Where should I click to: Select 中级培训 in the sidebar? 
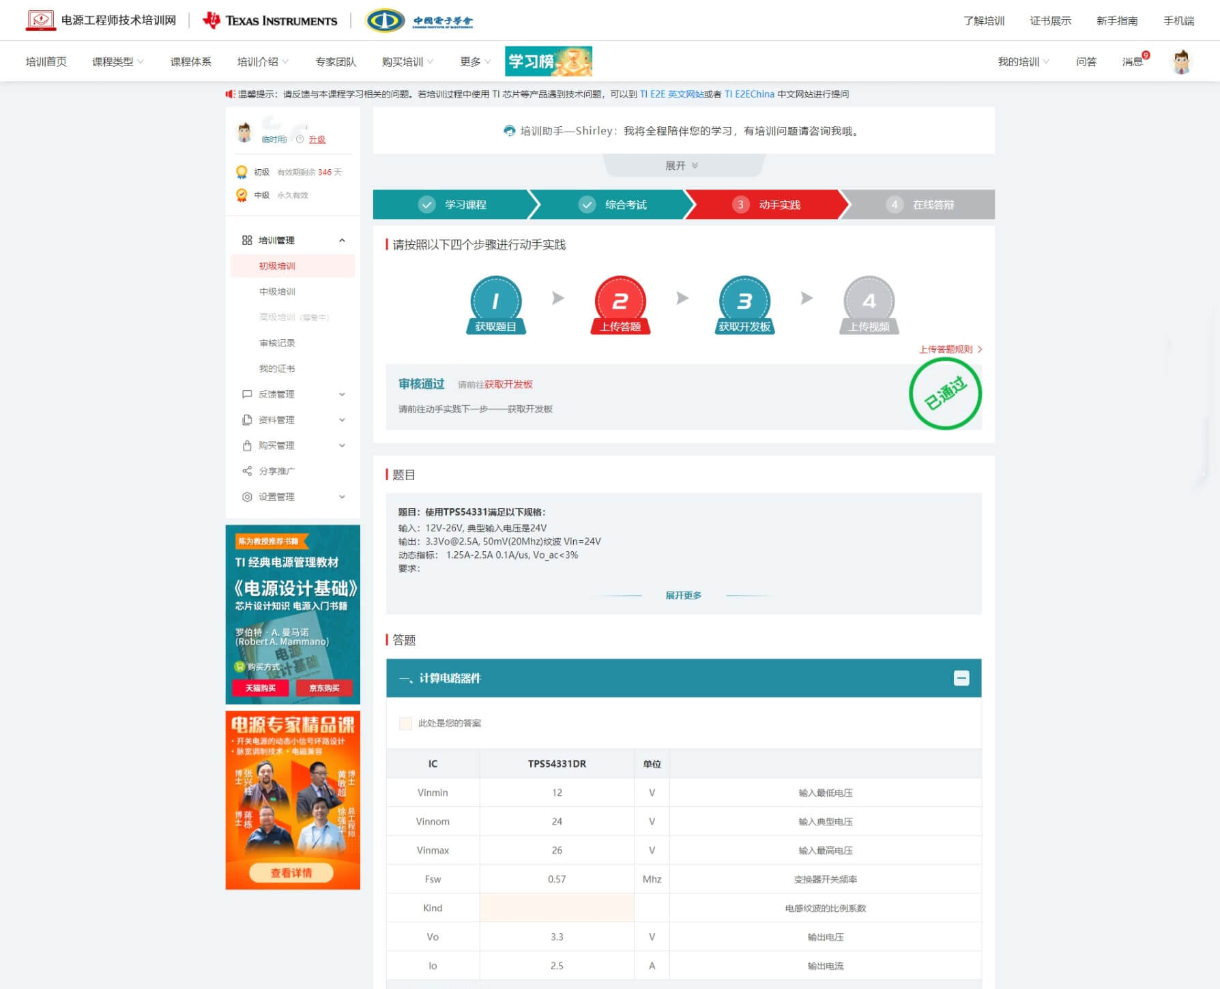coord(277,292)
